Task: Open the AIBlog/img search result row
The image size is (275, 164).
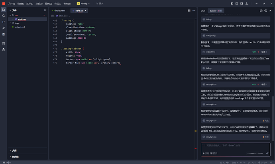Action: pyautogui.click(x=236, y=36)
